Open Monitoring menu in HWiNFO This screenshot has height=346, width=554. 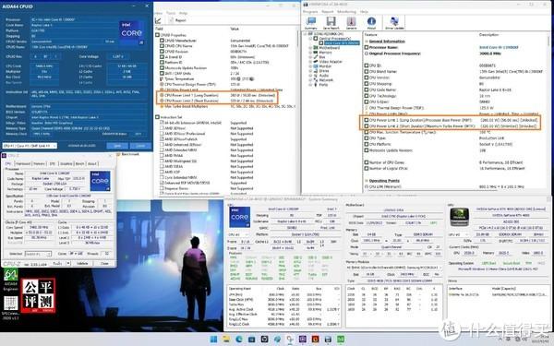click(x=346, y=12)
